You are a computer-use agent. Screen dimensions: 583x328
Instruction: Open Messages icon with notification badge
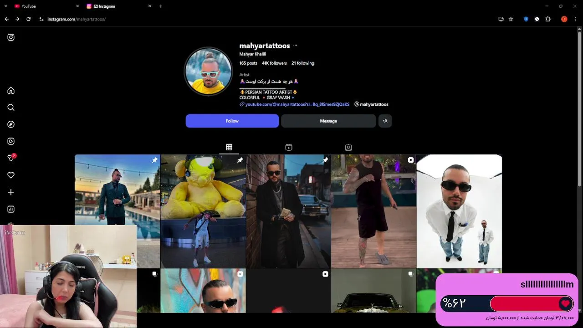coord(11,158)
